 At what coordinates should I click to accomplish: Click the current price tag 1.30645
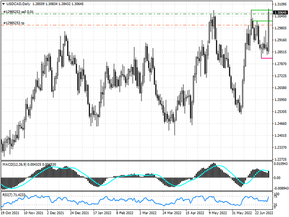point(280,12)
